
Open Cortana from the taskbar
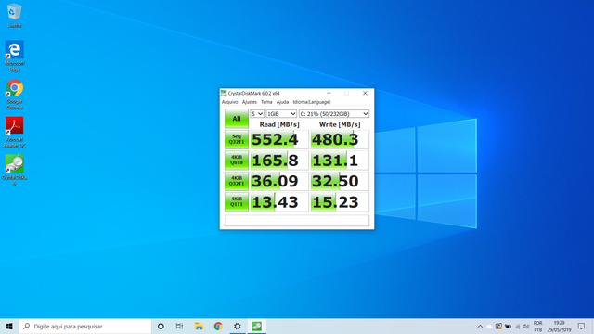[161, 326]
